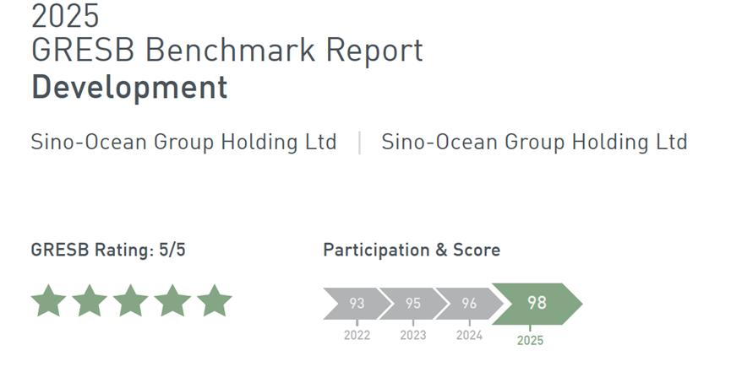Click the 2023 year label

(413, 336)
